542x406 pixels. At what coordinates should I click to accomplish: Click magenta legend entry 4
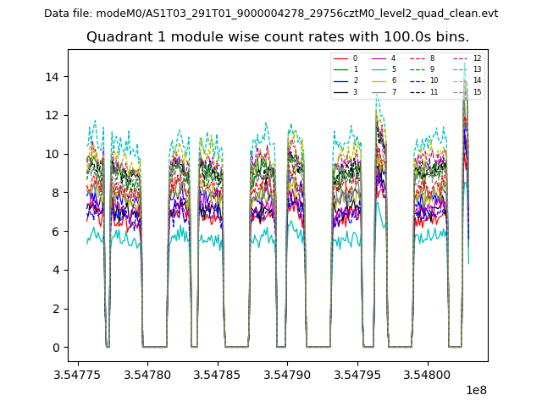tap(384, 58)
